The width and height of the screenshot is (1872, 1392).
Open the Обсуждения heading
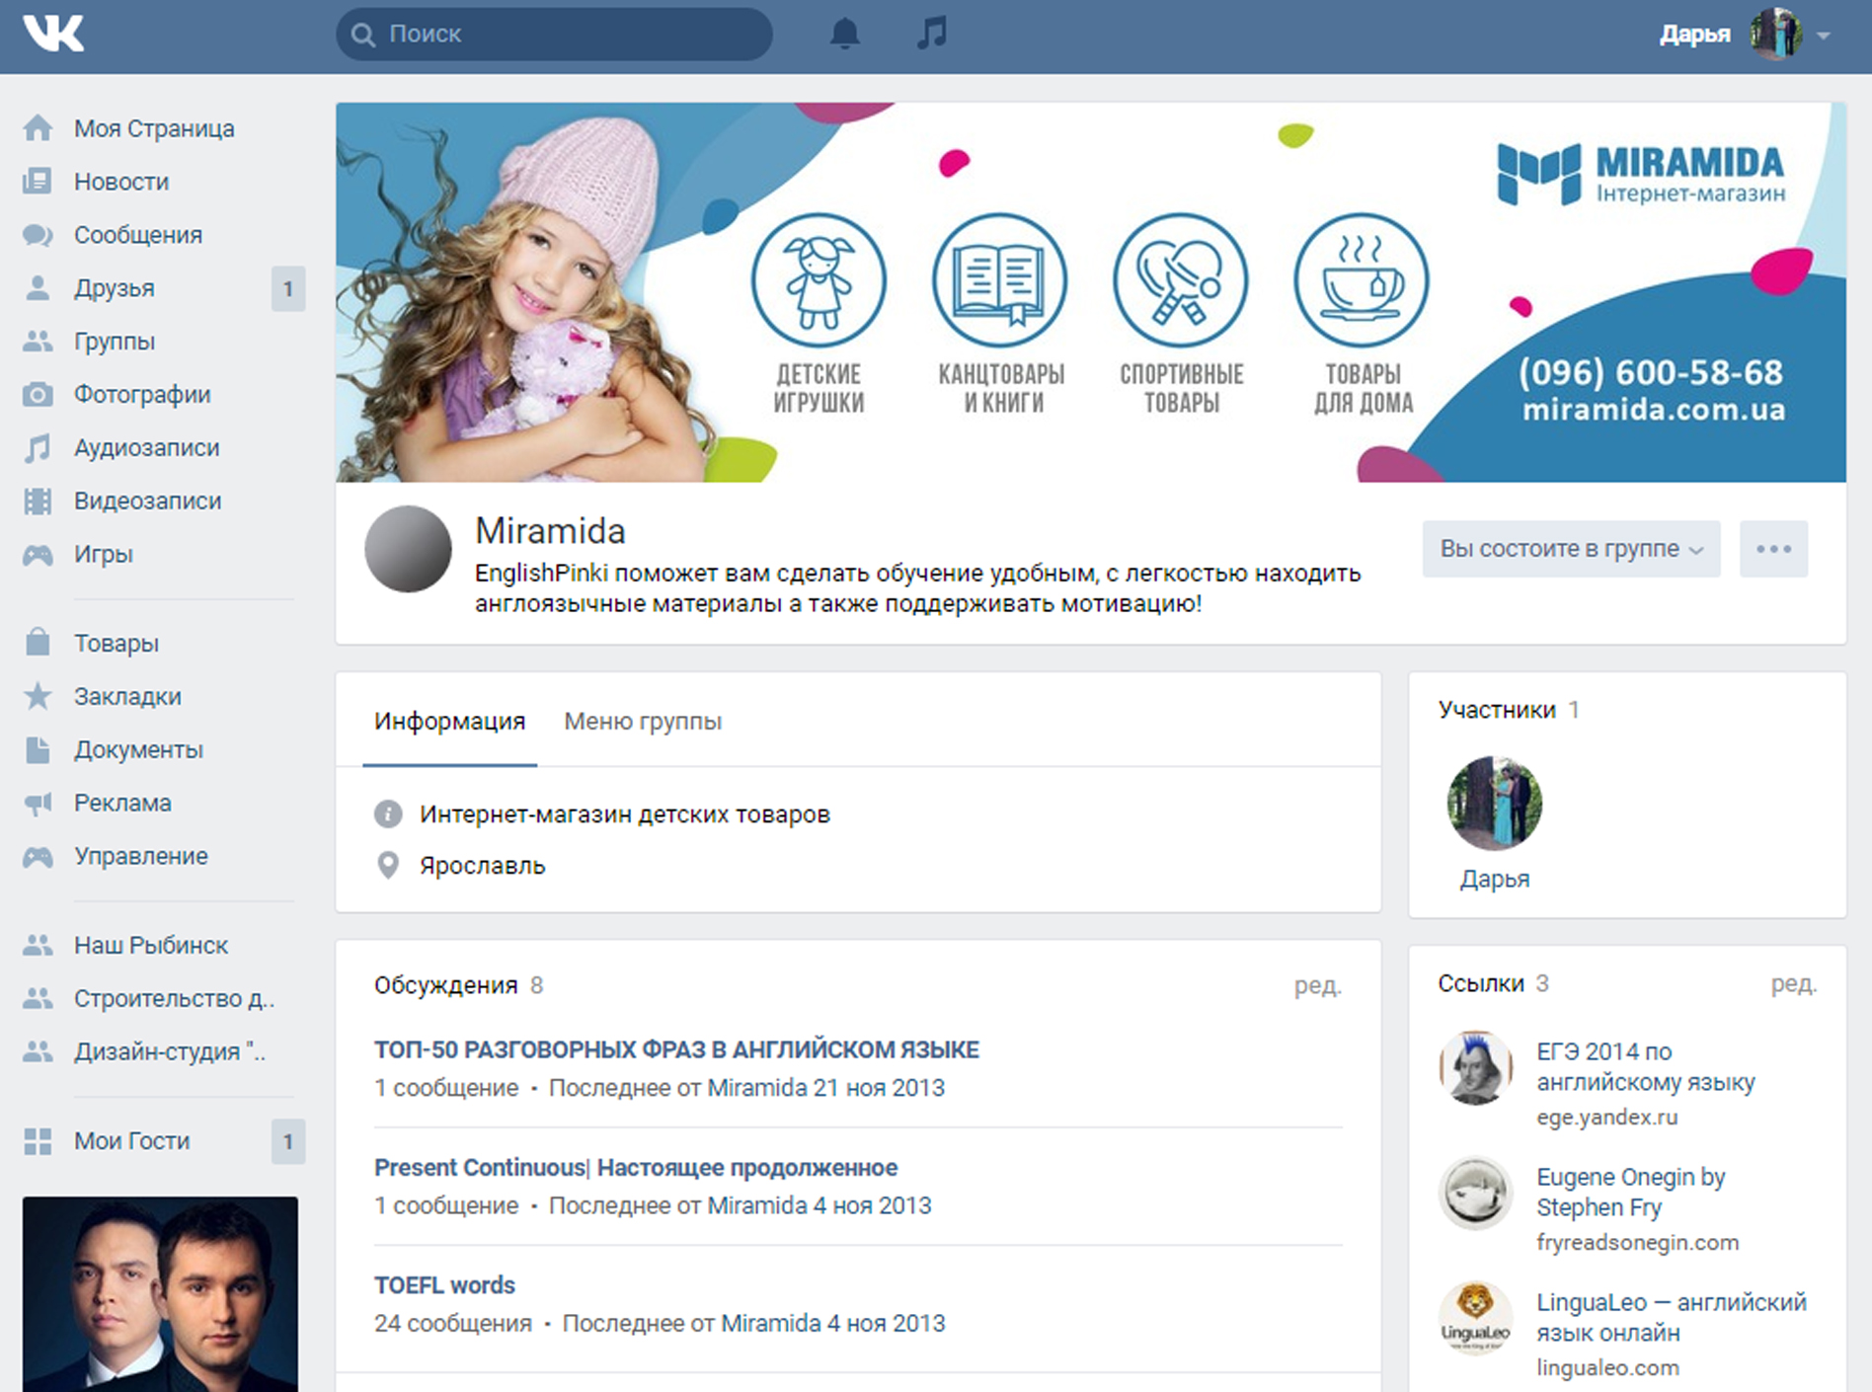pos(445,985)
